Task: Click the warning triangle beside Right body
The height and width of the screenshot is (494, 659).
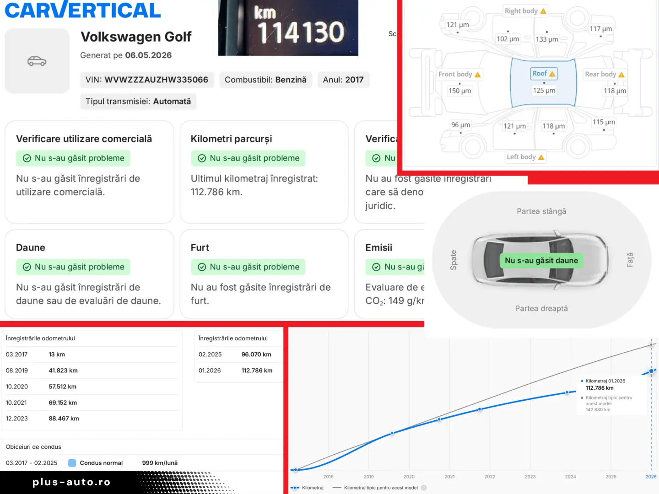Action: coord(543,11)
